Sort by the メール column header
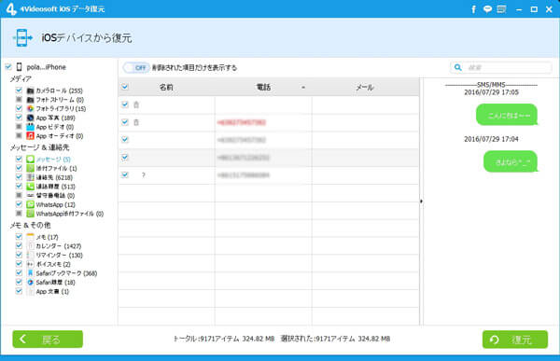This screenshot has height=361, width=560. (x=365, y=87)
